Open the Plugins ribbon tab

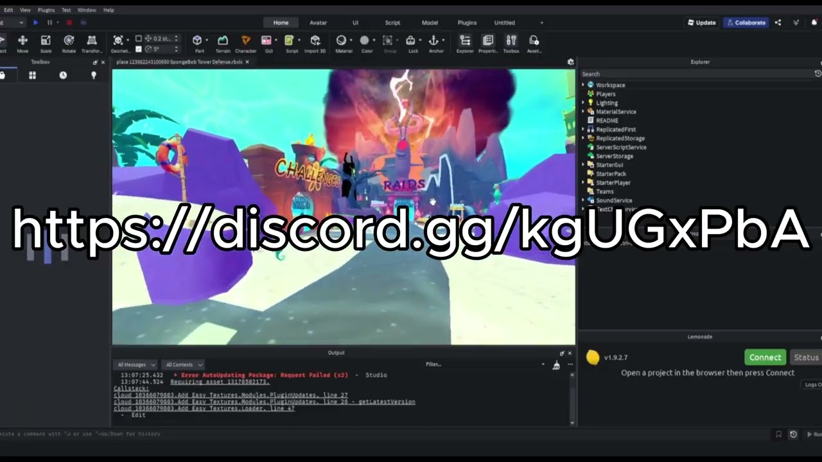pos(467,22)
